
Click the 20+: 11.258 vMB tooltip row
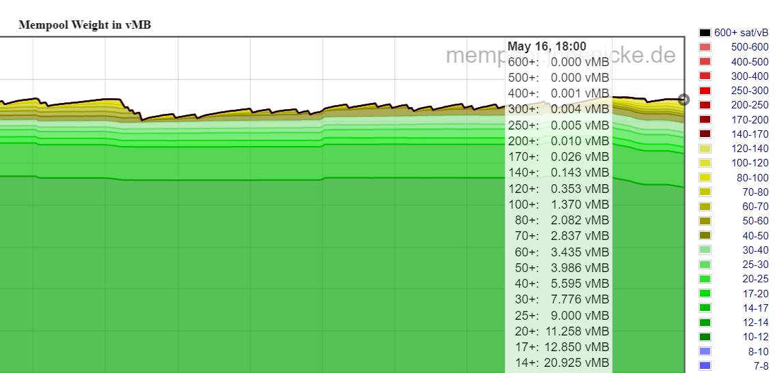562,331
